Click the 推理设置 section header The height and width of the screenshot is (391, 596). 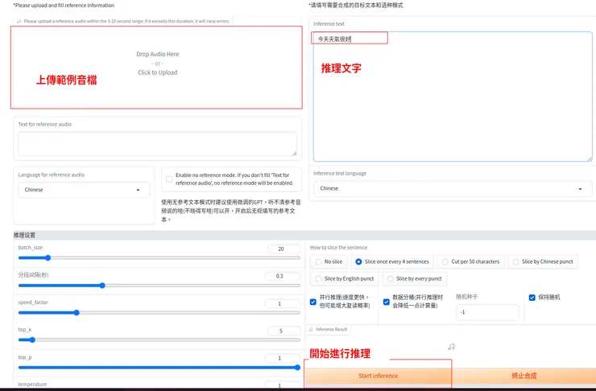24,236
